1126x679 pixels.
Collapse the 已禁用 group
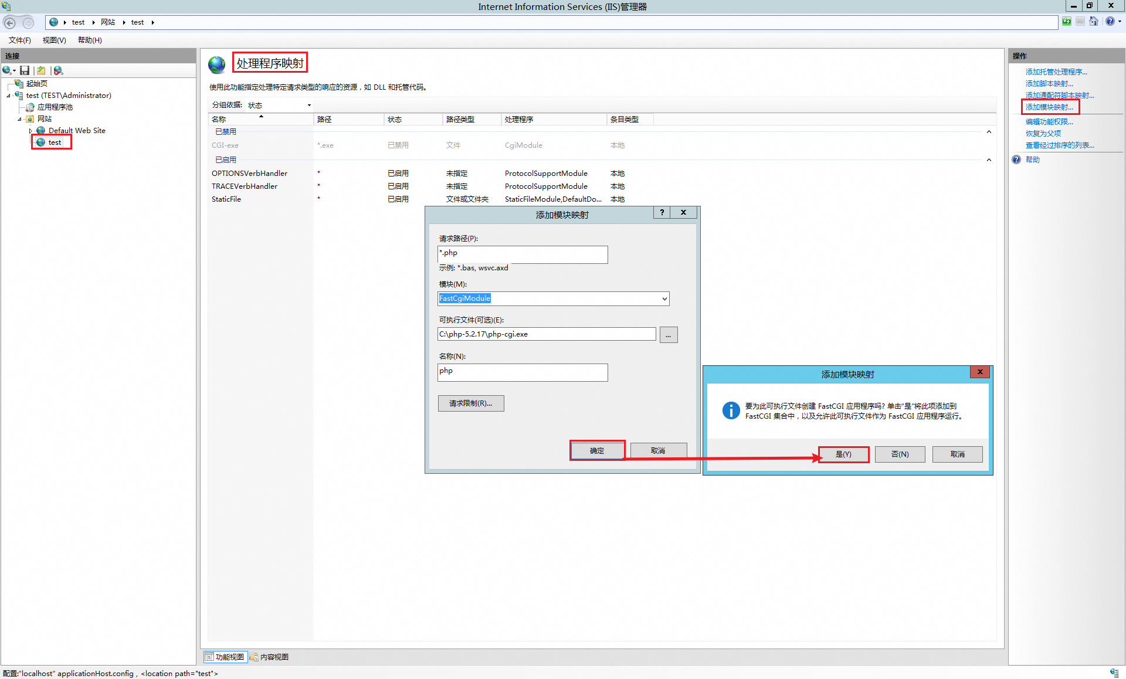989,132
